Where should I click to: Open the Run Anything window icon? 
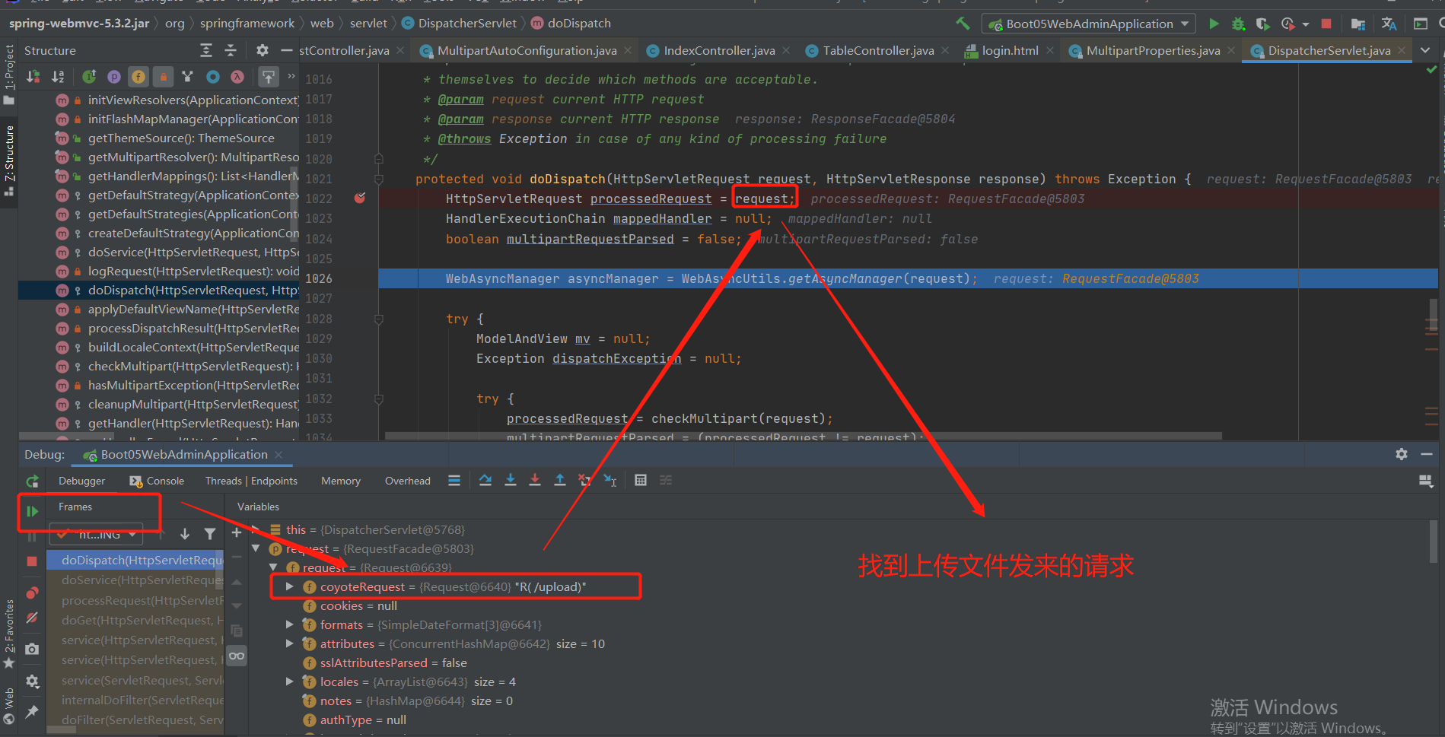[1420, 24]
